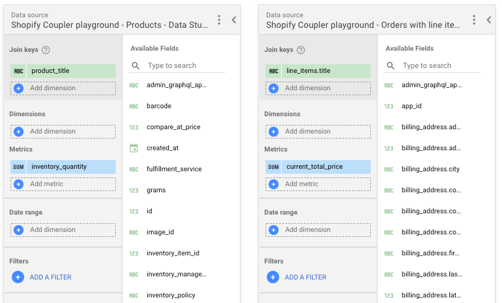This screenshot has height=303, width=502.
Task: Click ABC icon next to inventory_policy
Action: pyautogui.click(x=134, y=296)
